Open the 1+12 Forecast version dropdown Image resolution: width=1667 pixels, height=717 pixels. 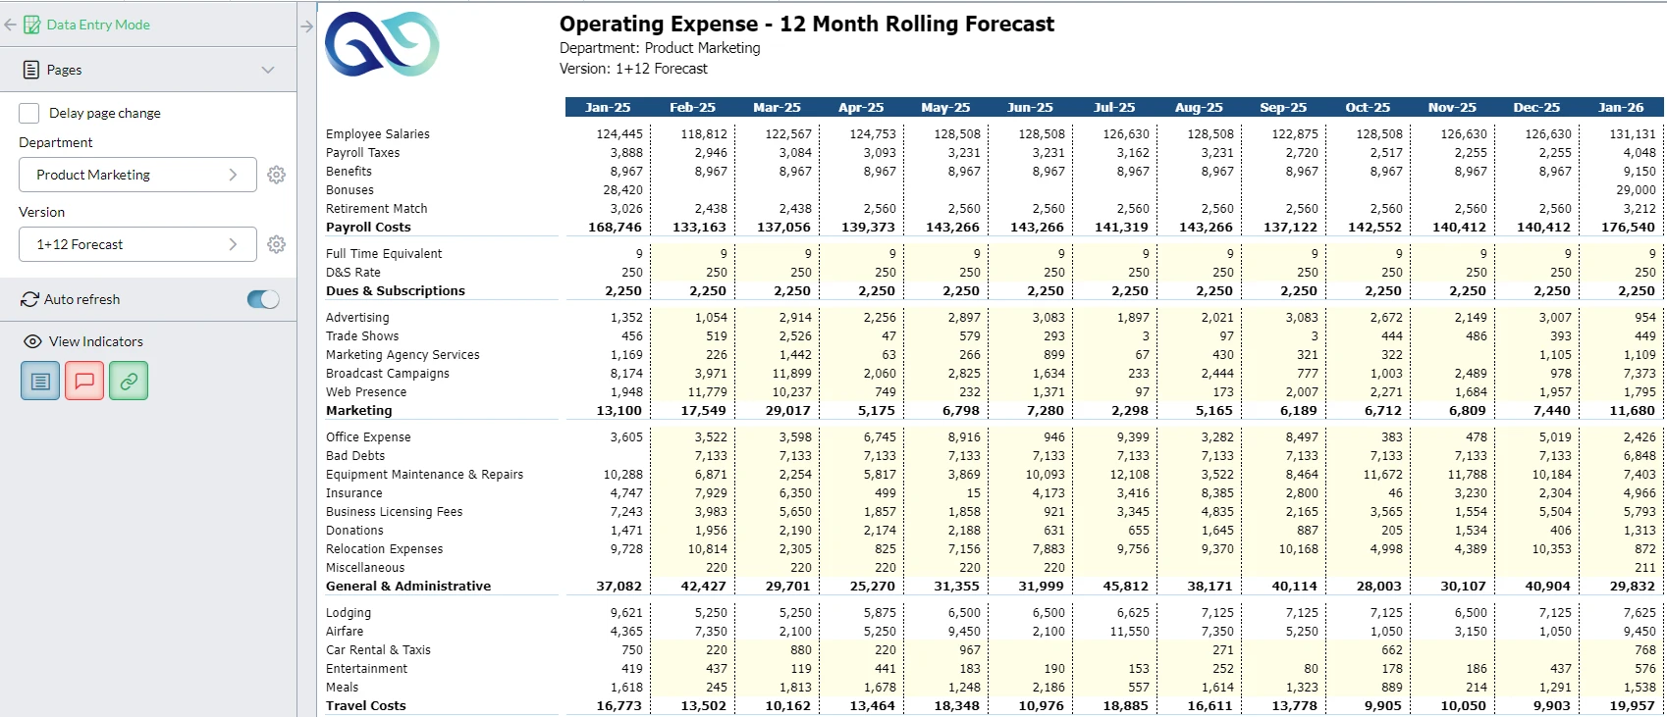(x=137, y=244)
